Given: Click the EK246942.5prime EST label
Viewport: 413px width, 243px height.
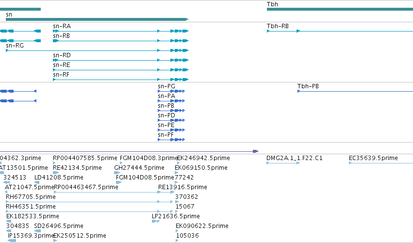Looking at the screenshot, I should 204,158.
